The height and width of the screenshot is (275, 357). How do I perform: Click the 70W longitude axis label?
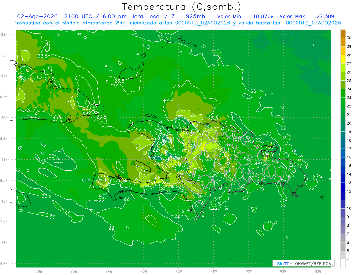[x=248, y=271]
